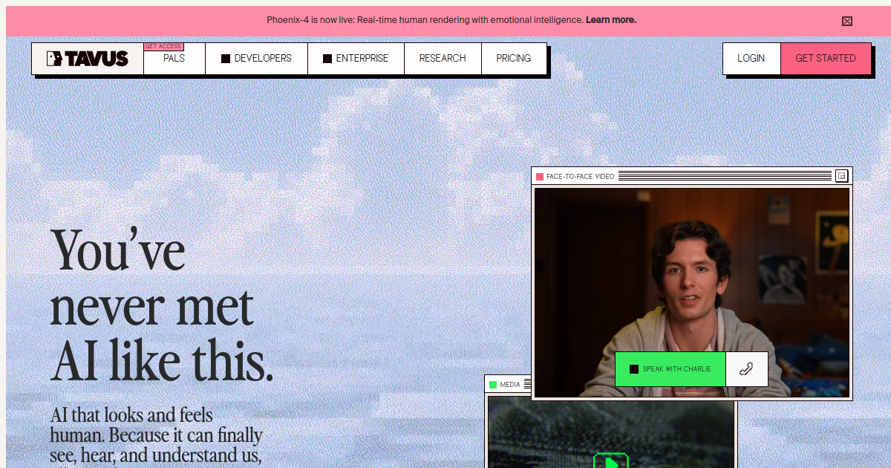Click the Get Access badge above PALS
This screenshot has height=468, width=891.
(x=163, y=47)
